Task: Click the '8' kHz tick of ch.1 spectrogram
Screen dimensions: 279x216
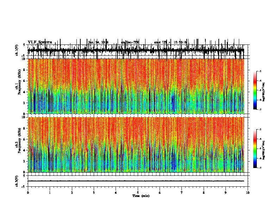Action: pos(25,70)
